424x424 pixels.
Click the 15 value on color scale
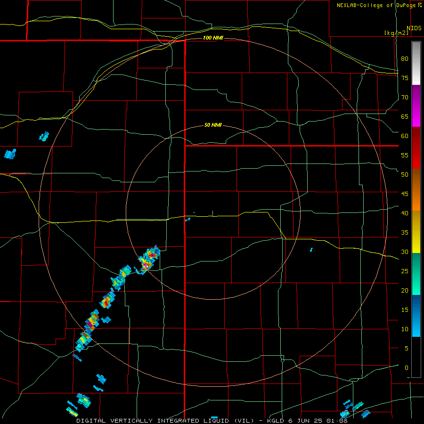[x=405, y=310]
